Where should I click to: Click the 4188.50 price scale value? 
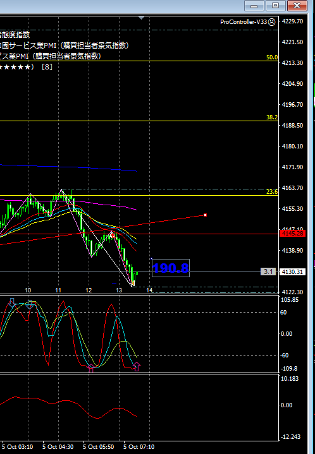point(292,126)
